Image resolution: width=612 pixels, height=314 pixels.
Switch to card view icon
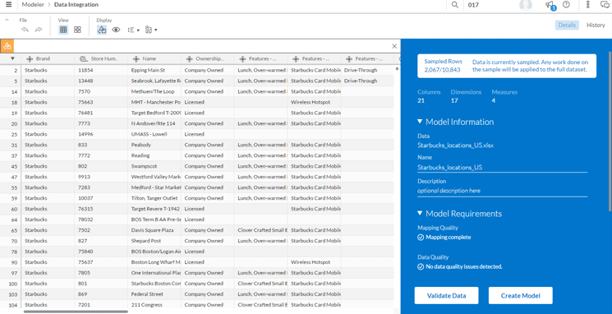[x=77, y=30]
